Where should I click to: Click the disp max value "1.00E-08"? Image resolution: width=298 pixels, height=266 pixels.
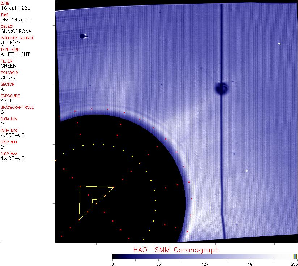(12, 158)
